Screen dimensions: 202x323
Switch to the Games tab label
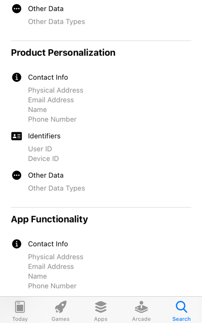tap(61, 319)
